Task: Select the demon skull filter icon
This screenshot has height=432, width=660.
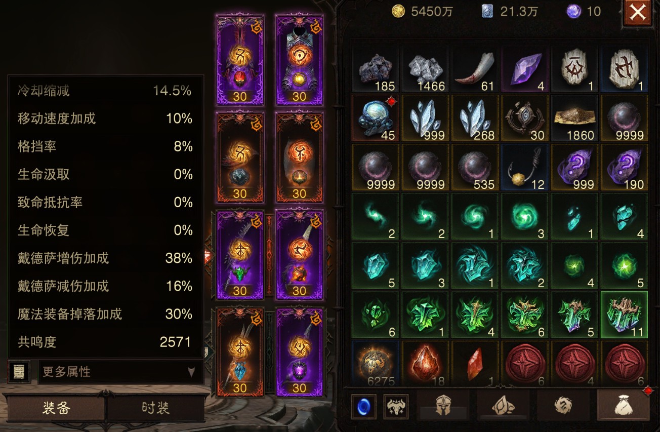Action: tap(396, 406)
